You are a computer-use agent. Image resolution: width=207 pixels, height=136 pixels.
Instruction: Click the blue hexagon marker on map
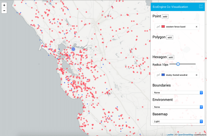(x=73, y=49)
